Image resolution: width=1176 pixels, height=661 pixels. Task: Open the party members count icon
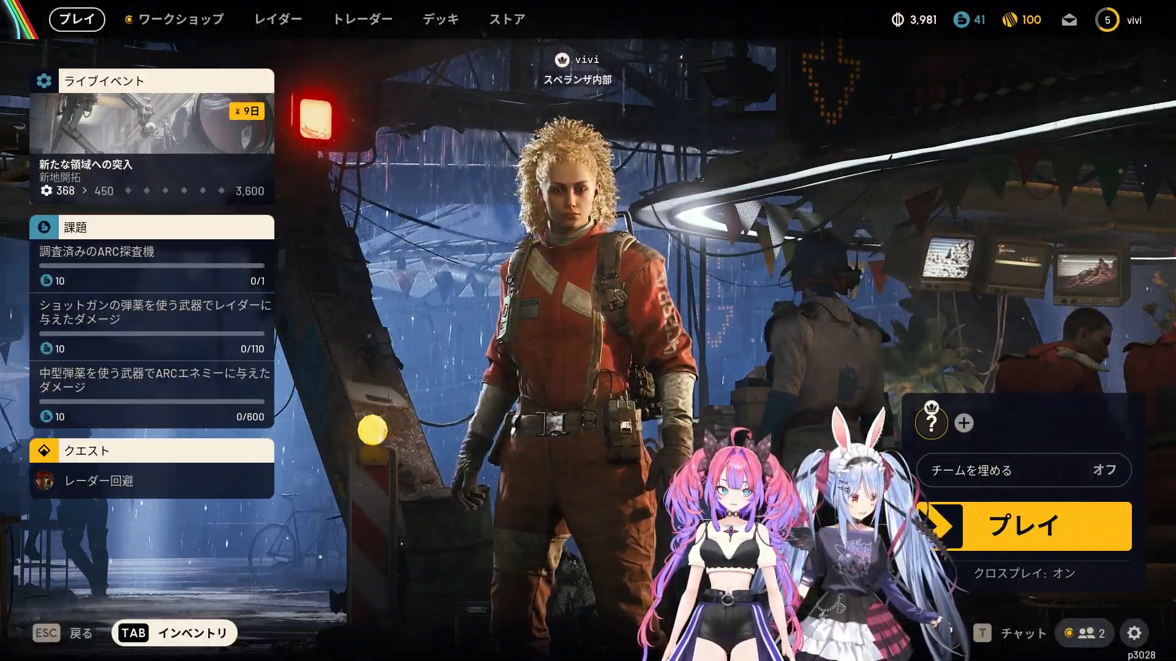tap(1085, 633)
